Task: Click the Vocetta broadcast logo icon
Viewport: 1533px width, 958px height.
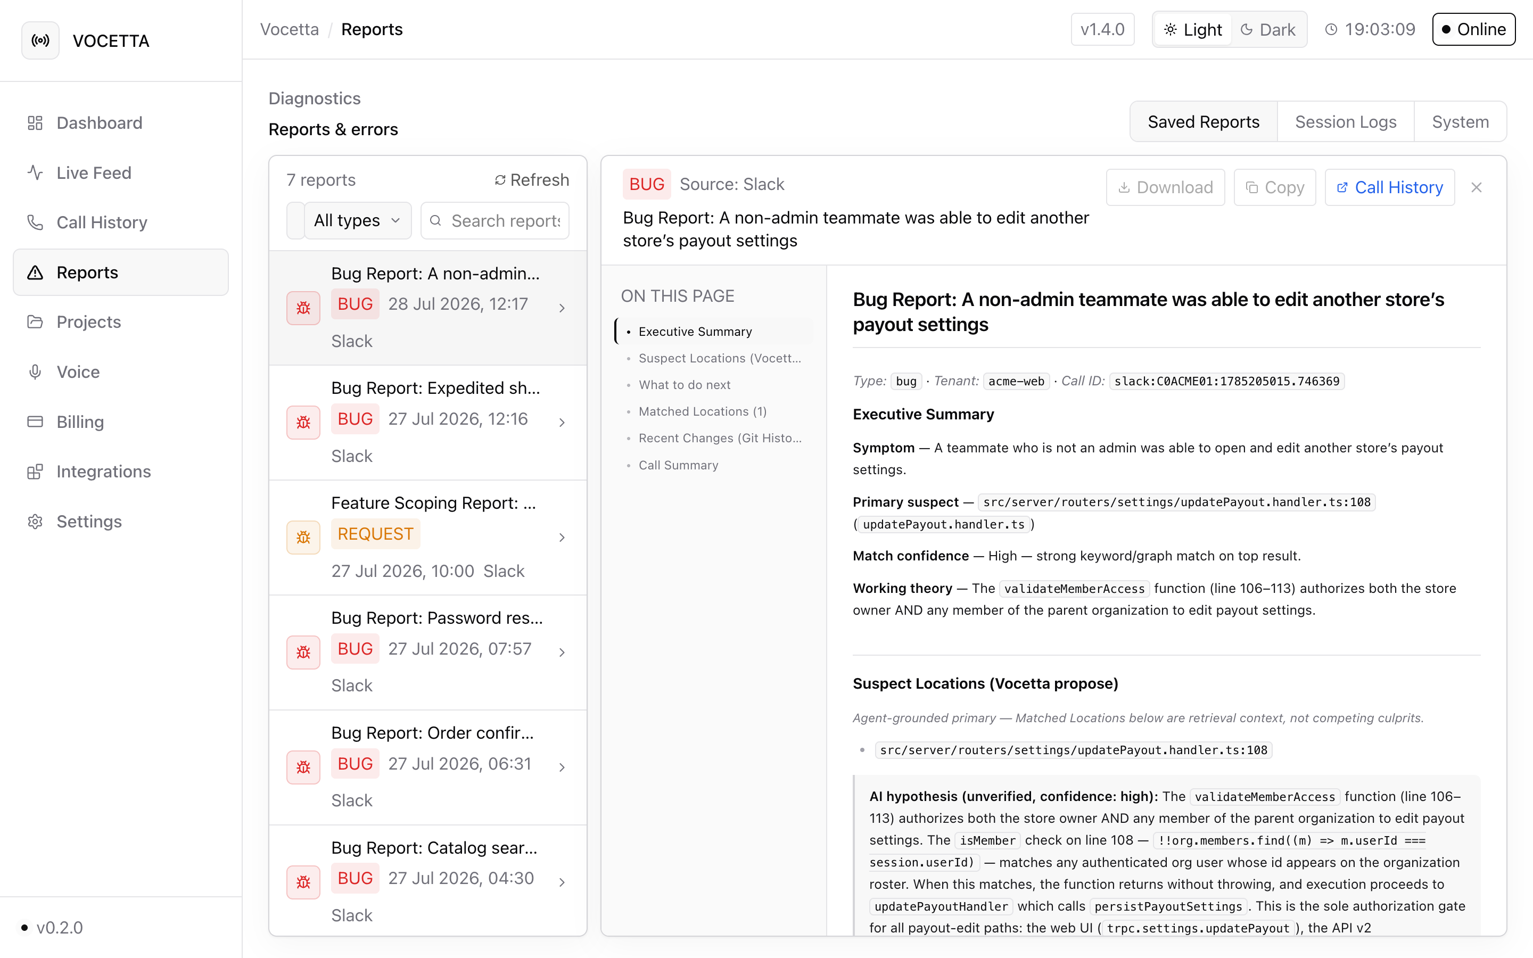Action: tap(40, 40)
